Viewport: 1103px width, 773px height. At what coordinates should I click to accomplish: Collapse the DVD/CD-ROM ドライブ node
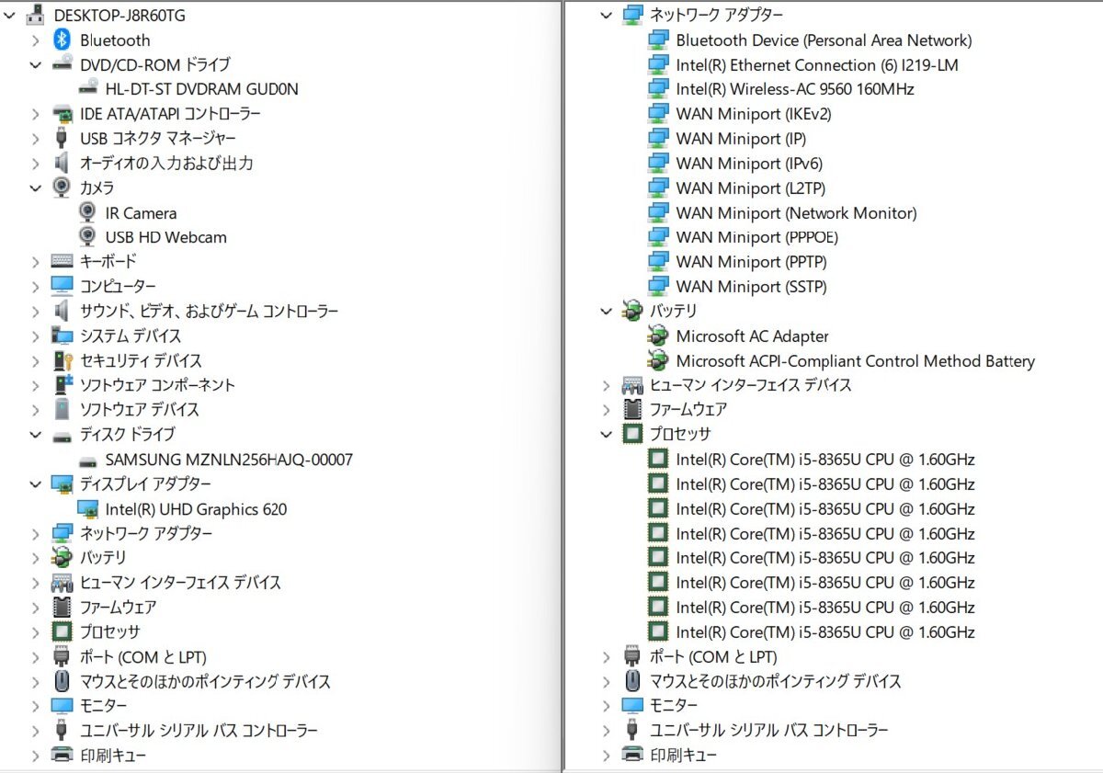pos(35,64)
